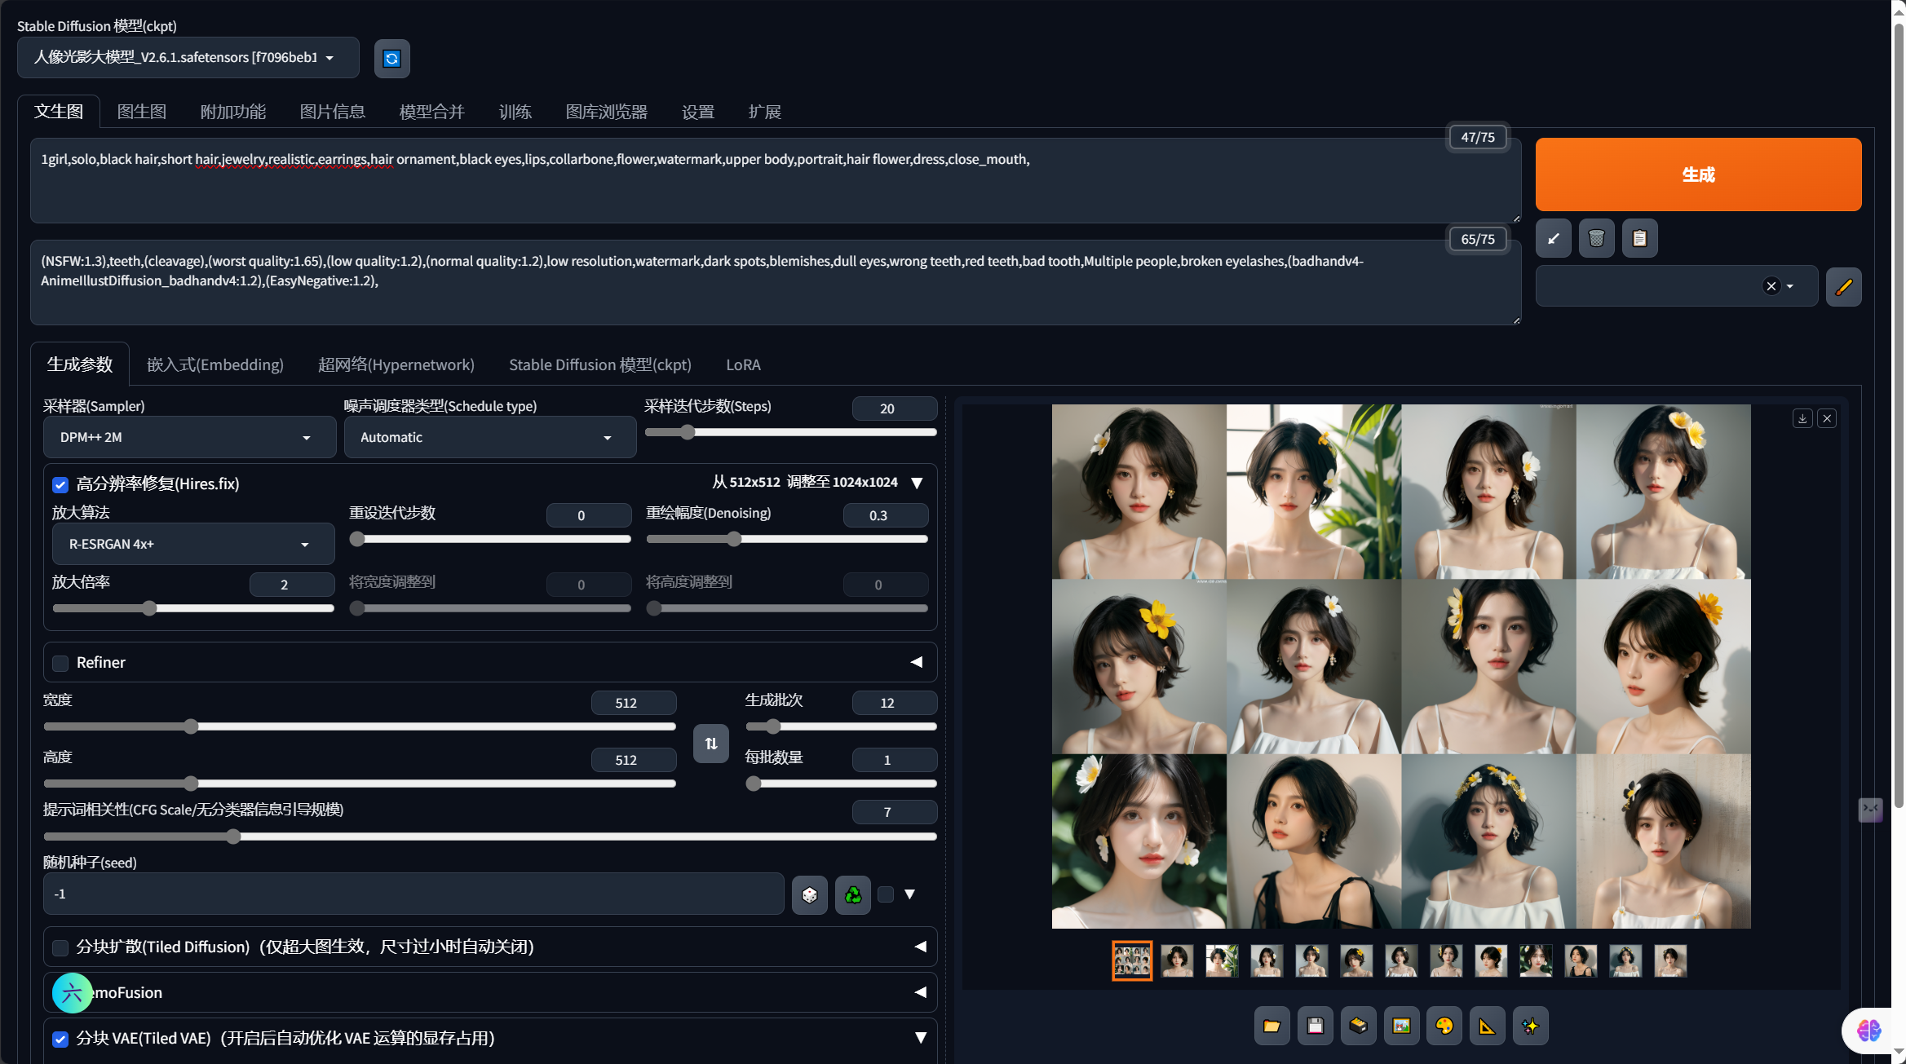Select the last thumbnail in gallery strip
The width and height of the screenshot is (1906, 1064).
[1669, 960]
